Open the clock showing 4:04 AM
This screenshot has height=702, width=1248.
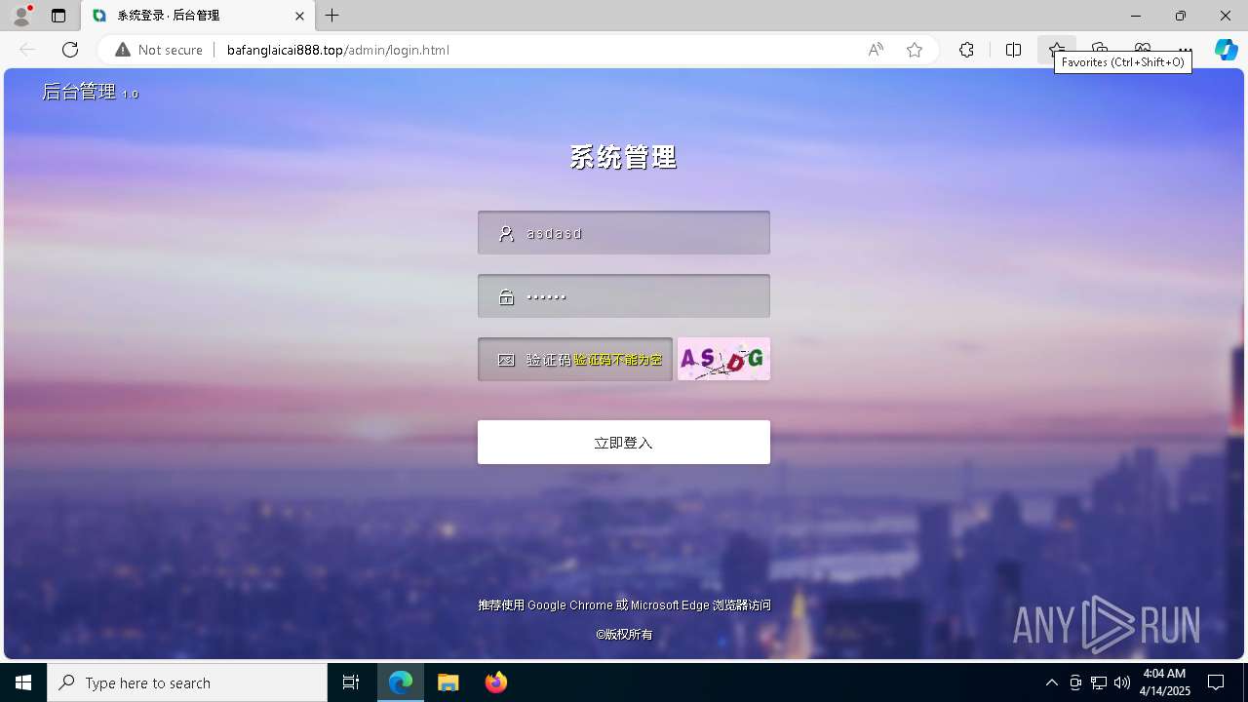[1164, 682]
